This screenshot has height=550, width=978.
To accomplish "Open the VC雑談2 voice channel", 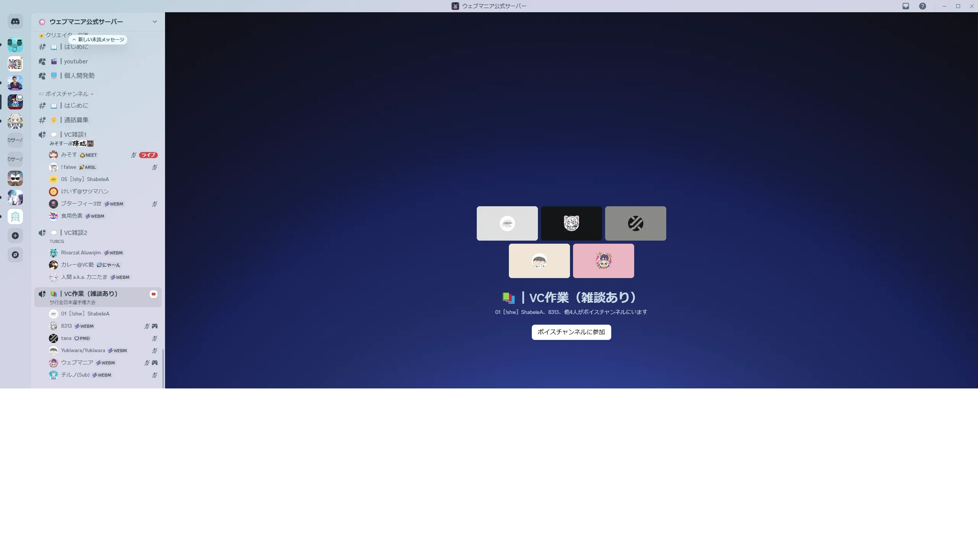I will point(75,233).
